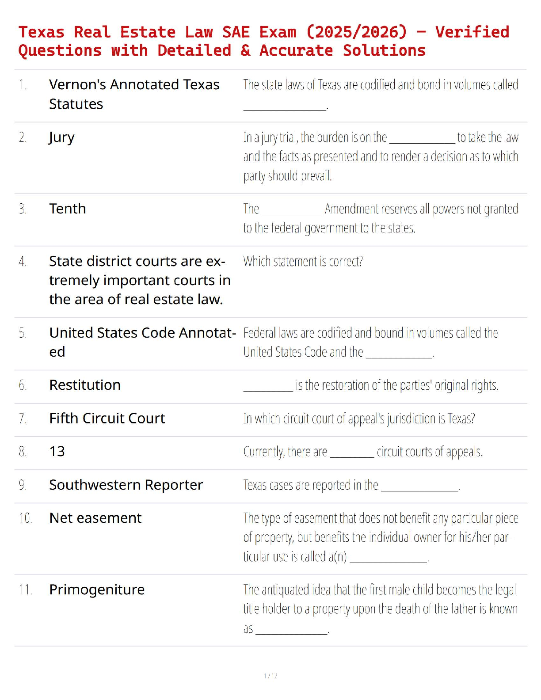Click the answer "13" in row 8
541x700 pixels.
click(x=57, y=451)
